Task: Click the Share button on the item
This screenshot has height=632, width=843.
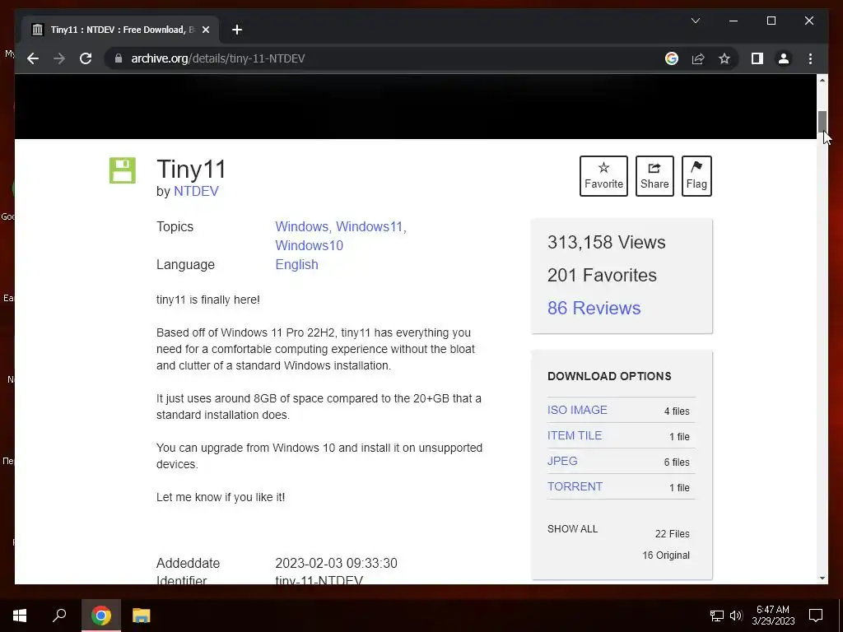Action: pos(654,176)
